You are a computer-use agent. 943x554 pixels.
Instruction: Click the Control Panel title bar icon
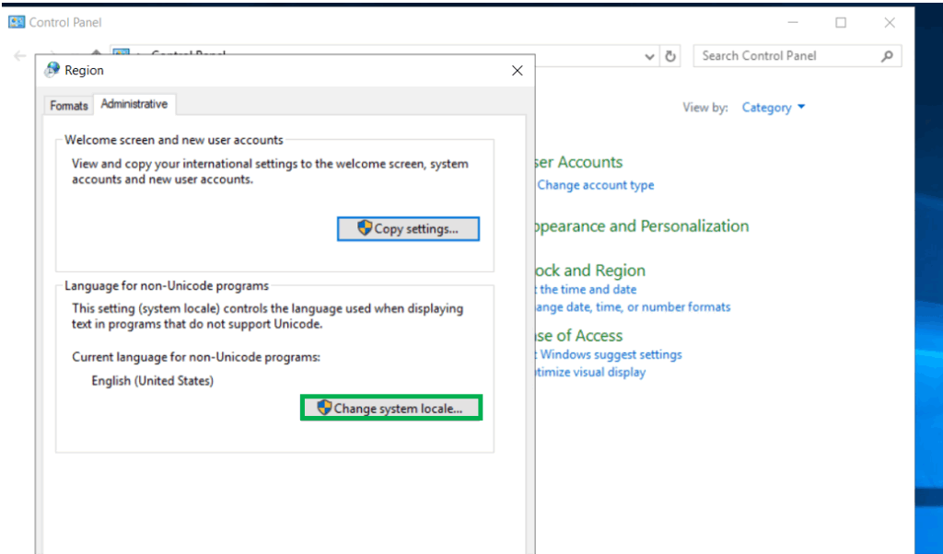click(x=16, y=22)
